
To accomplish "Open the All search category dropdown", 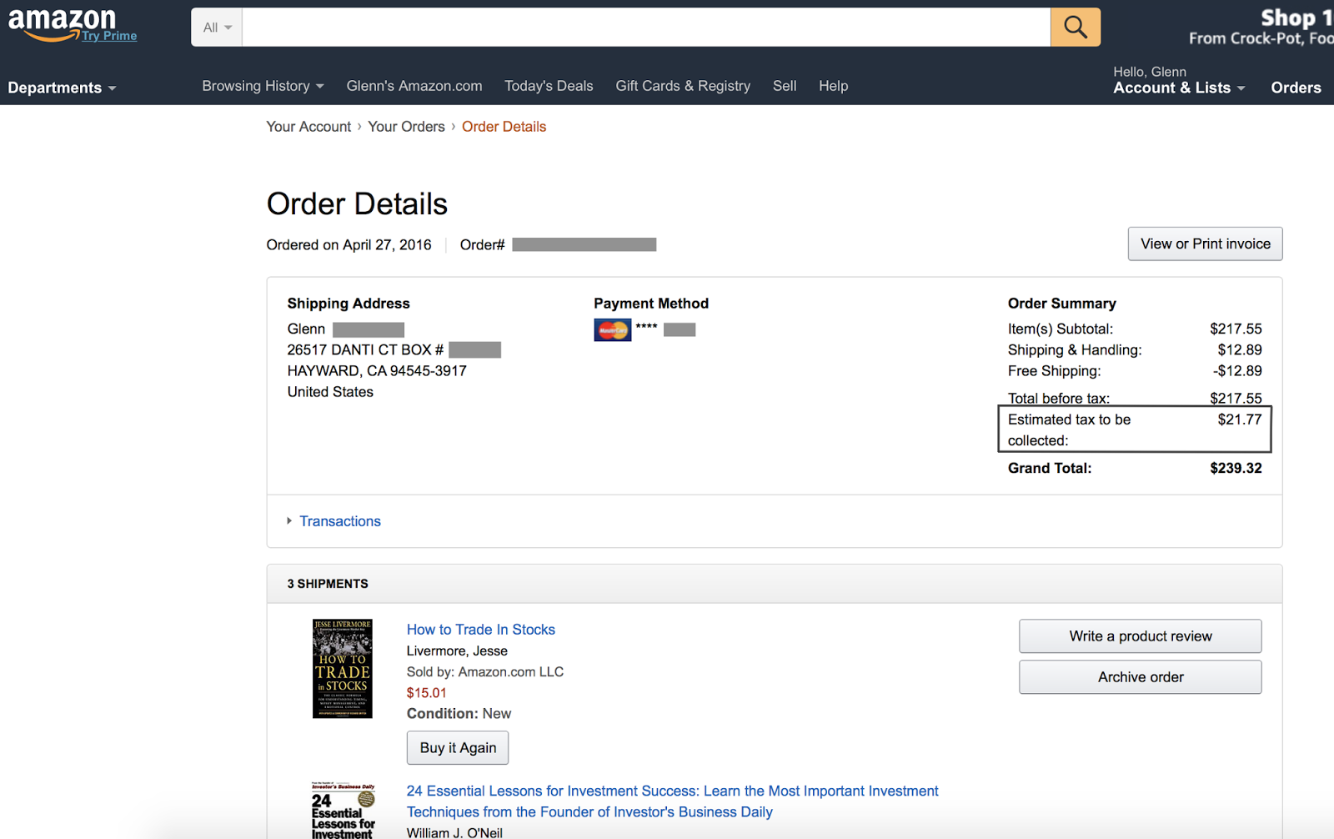I will 217,28.
